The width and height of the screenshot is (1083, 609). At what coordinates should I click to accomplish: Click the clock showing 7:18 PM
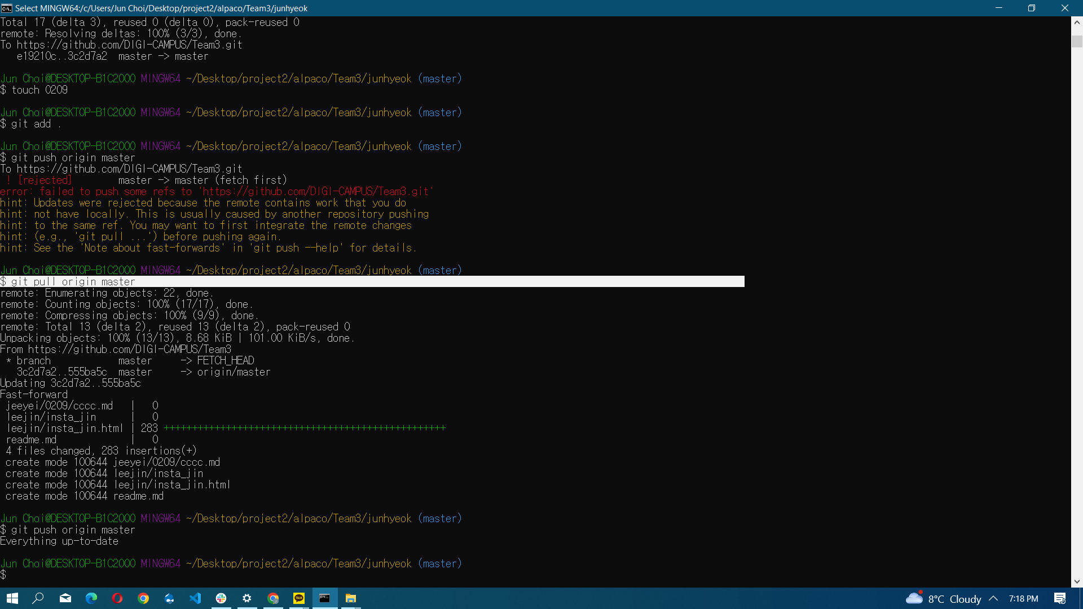click(x=1023, y=598)
